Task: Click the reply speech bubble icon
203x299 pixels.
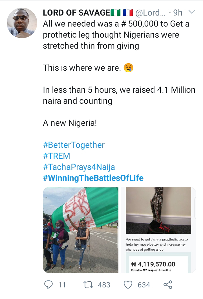Action: [x=49, y=285]
